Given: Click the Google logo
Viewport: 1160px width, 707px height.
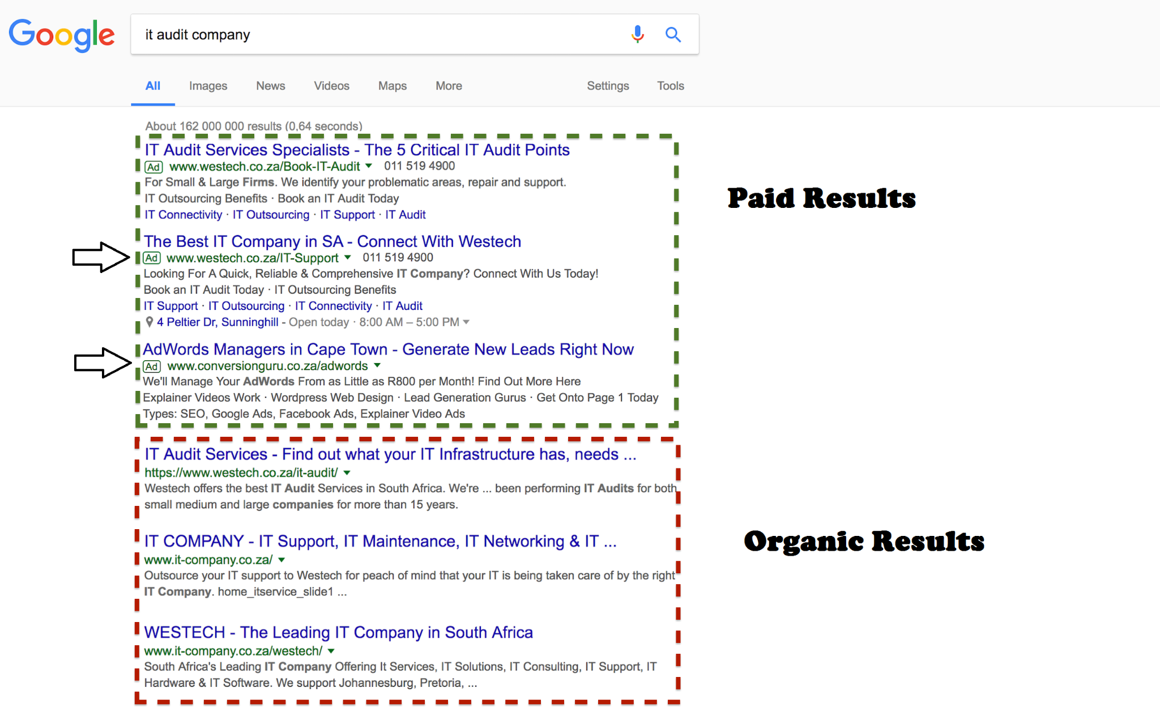Looking at the screenshot, I should 61,35.
